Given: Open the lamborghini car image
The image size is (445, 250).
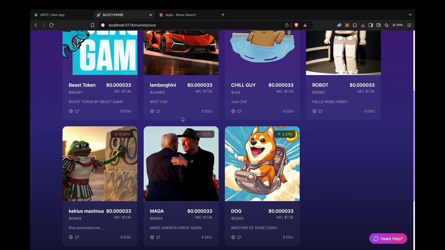Looking at the screenshot, I should point(181,52).
